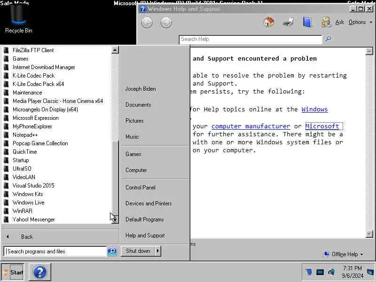Image resolution: width=376 pixels, height=282 pixels.
Task: Click the Start button
Action: tap(13, 272)
